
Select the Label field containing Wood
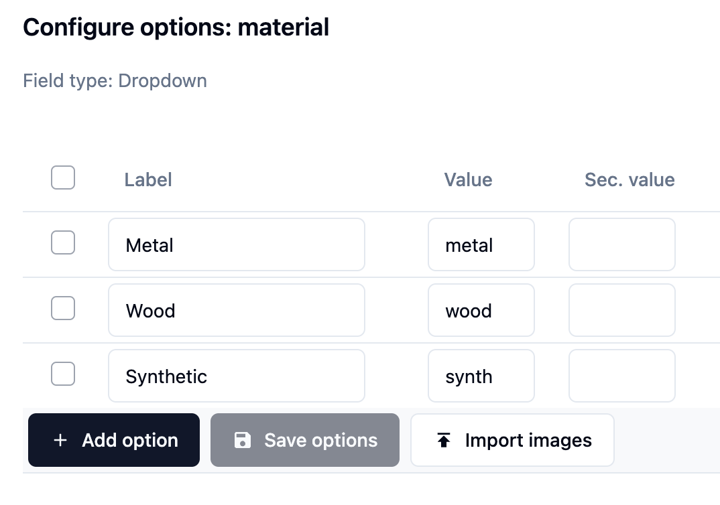(x=236, y=310)
